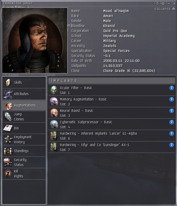Open info for Ocular Filter - Basic
The width and height of the screenshot is (177, 206).
[x=172, y=88]
